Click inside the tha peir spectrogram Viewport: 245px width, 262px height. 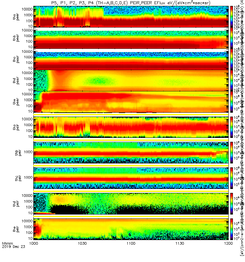[131, 127]
